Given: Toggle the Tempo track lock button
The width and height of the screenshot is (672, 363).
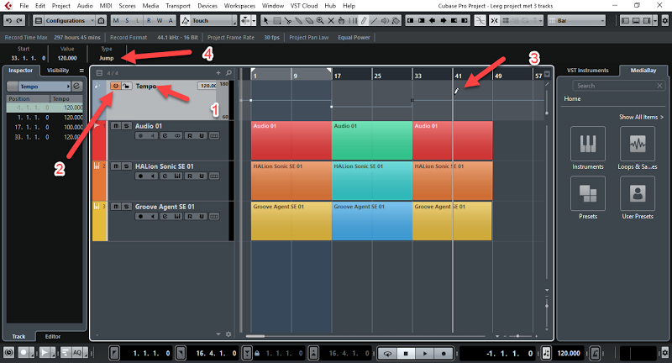Looking at the screenshot, I should coord(126,87).
